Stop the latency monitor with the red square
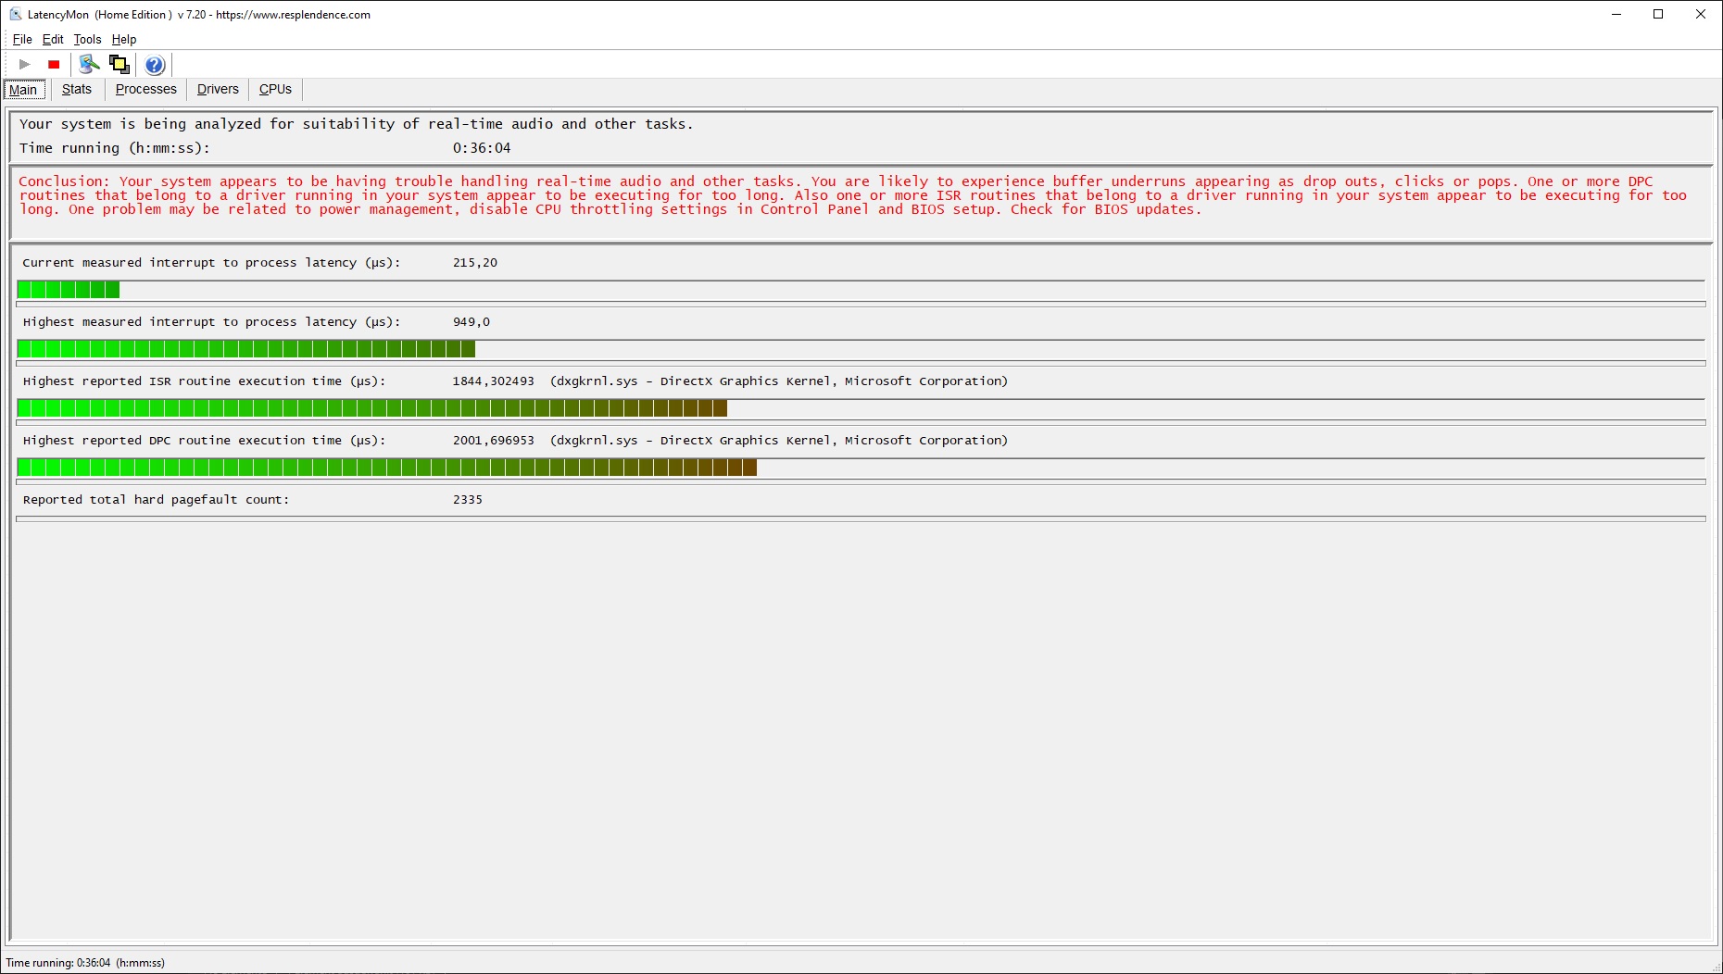The width and height of the screenshot is (1723, 974). (54, 64)
